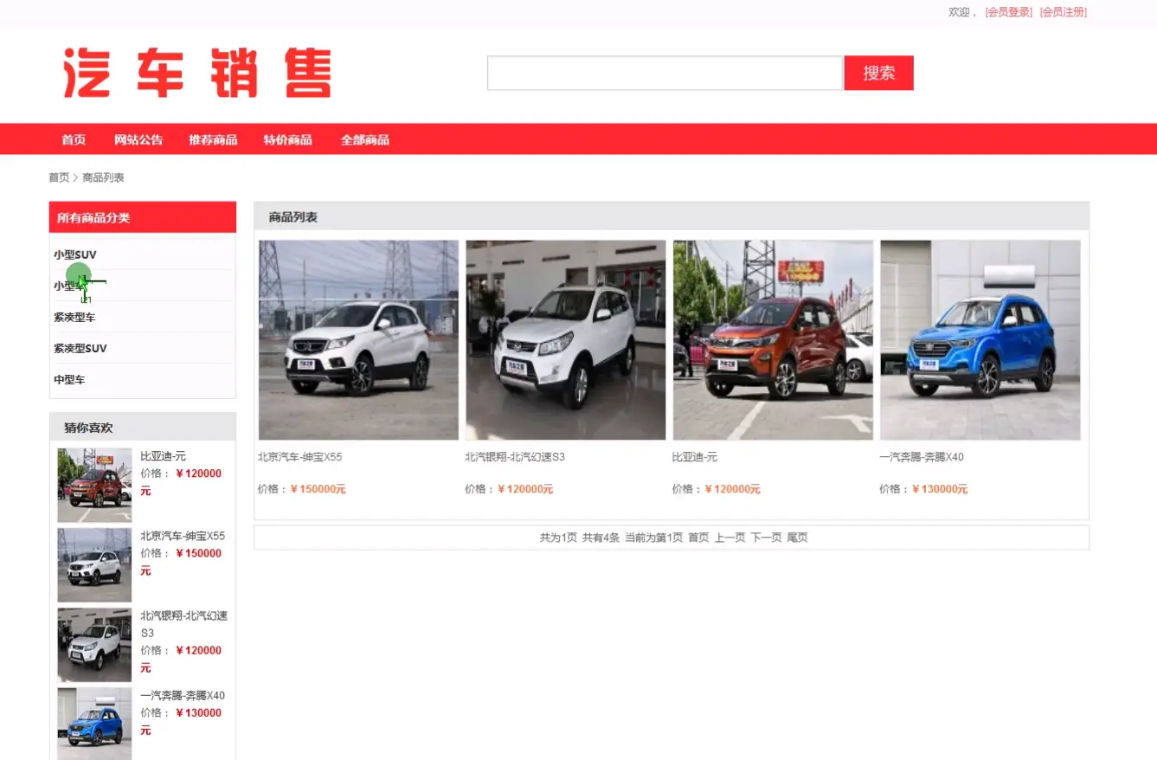Focus the search input box
Viewport: 1157px width, 760px height.
pos(665,74)
